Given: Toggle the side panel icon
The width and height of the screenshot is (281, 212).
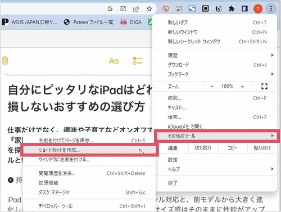Looking at the screenshot, I should [x=244, y=8].
